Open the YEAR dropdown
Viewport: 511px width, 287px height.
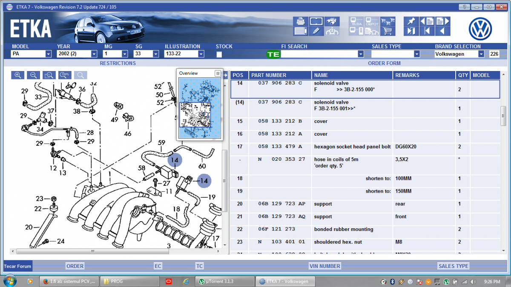pyautogui.click(x=94, y=54)
